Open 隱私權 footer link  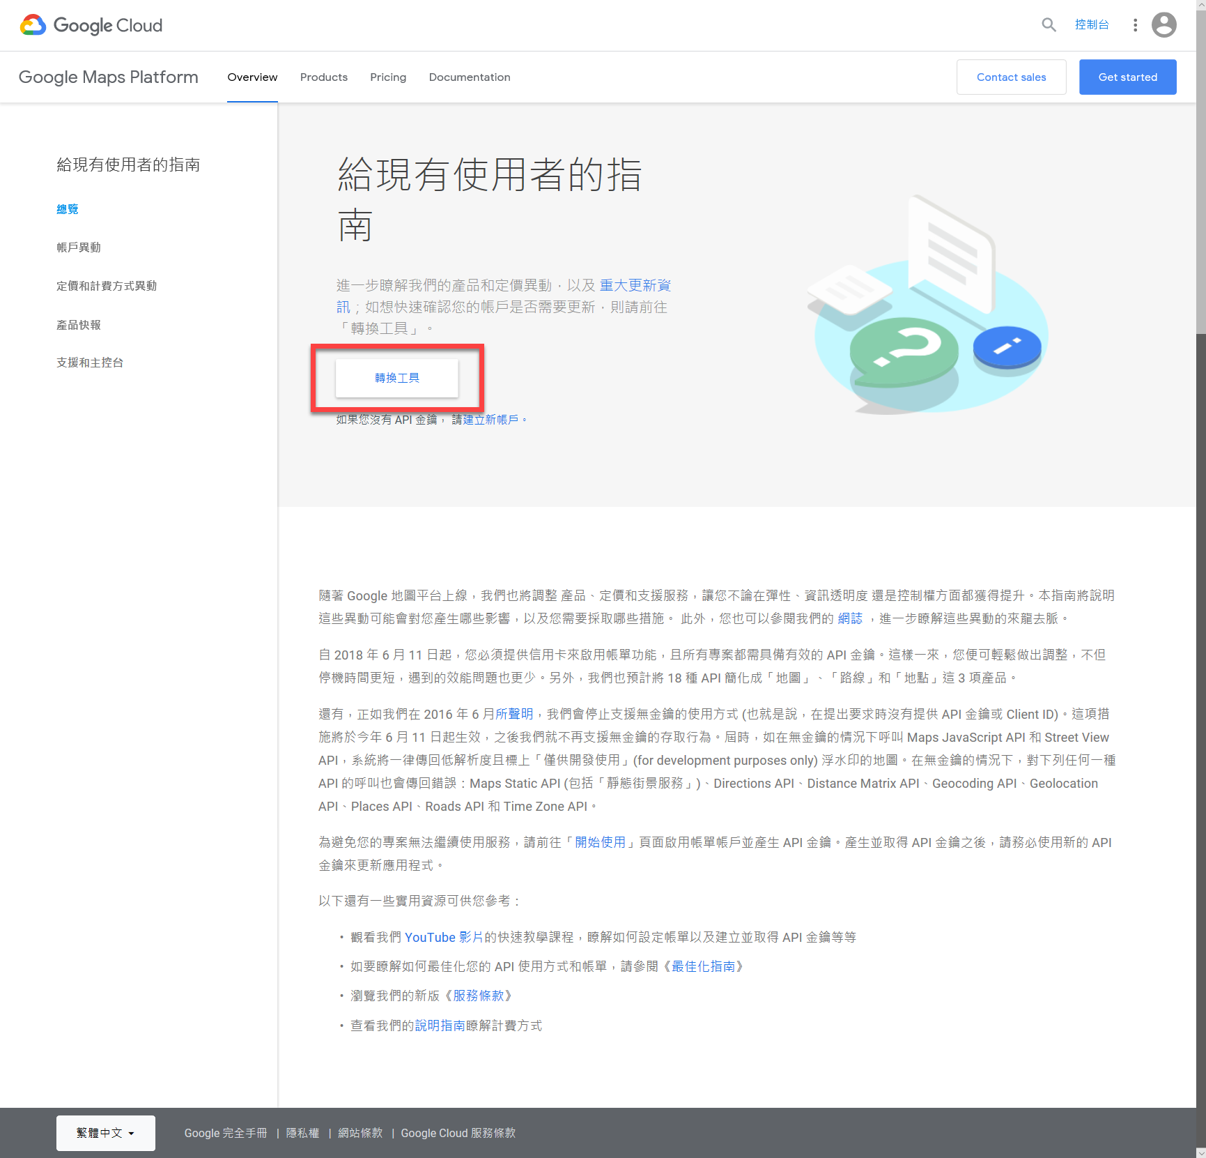[302, 1133]
